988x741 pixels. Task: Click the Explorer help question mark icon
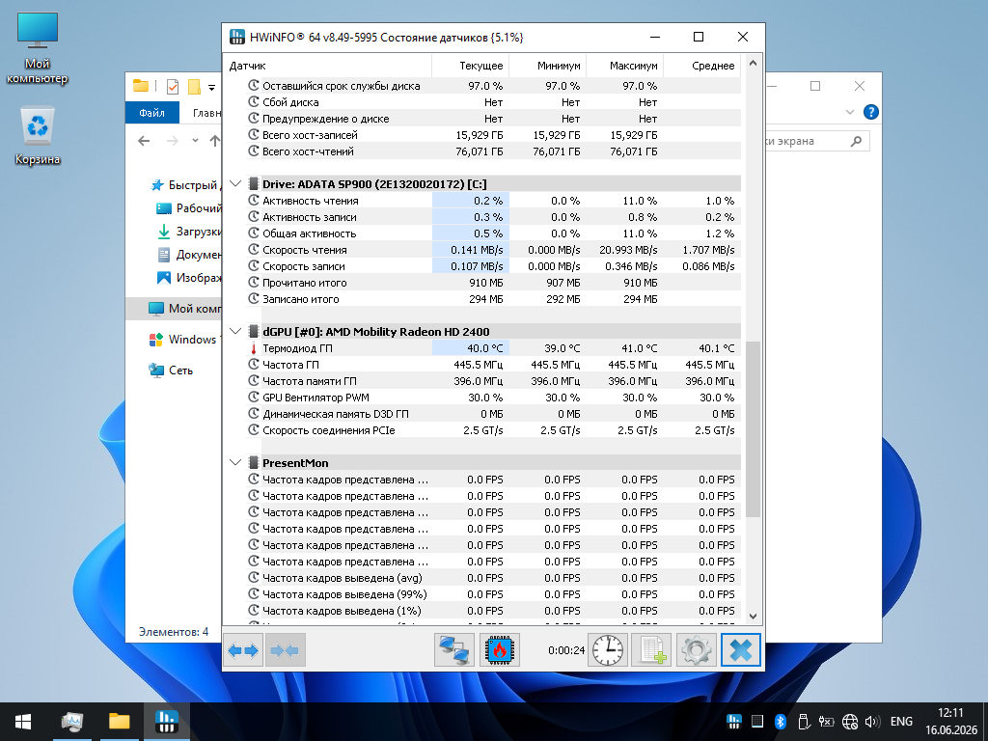click(x=871, y=112)
